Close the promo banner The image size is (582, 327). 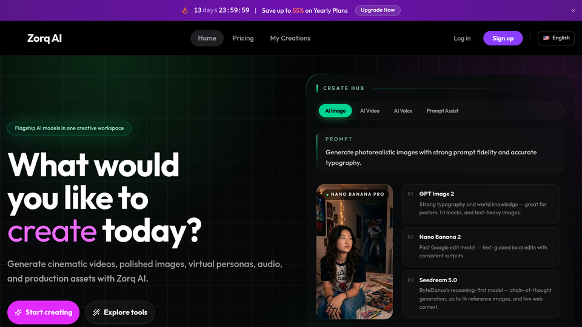(573, 10)
